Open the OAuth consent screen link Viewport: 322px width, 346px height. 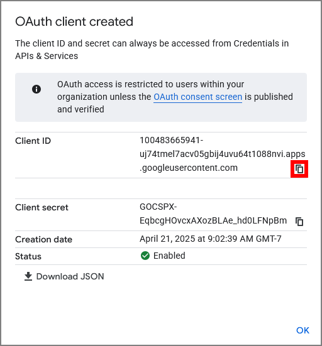point(198,97)
